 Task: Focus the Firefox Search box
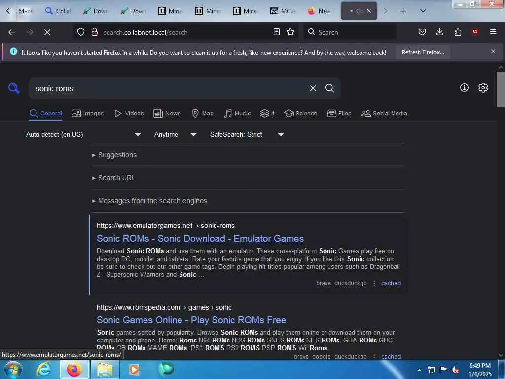pyautogui.click(x=350, y=32)
